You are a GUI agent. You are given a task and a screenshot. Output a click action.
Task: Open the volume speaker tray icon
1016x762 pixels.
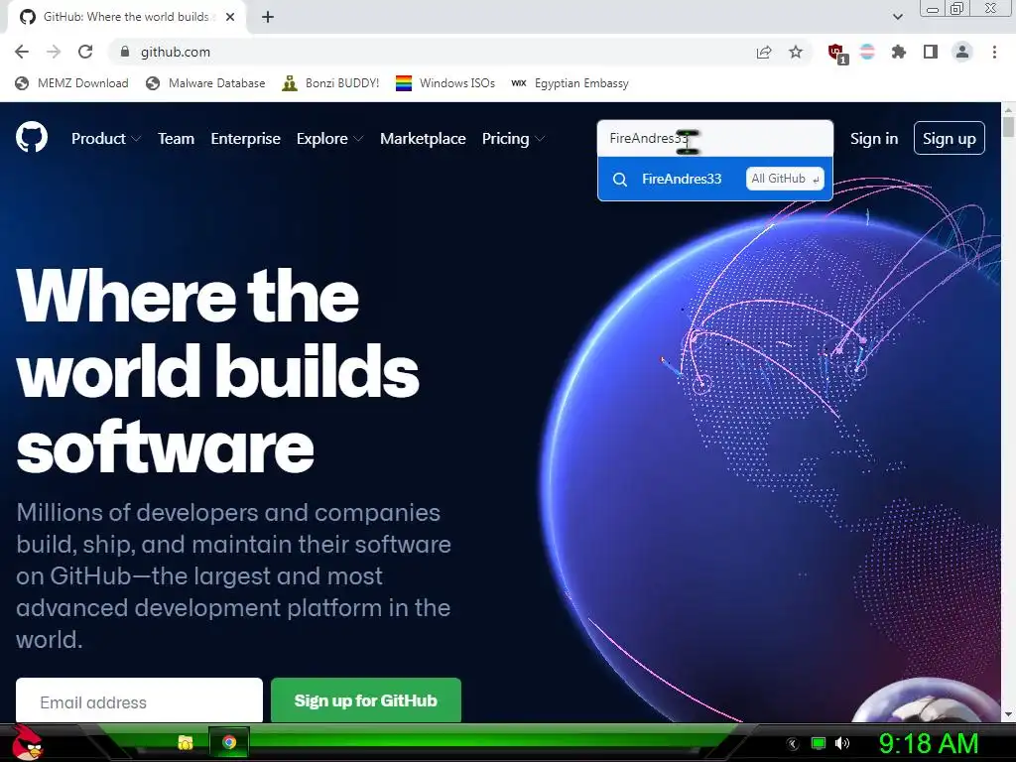point(842,743)
